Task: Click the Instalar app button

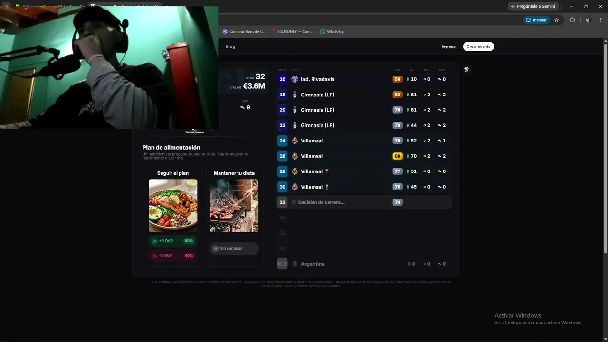Action: [x=537, y=20]
